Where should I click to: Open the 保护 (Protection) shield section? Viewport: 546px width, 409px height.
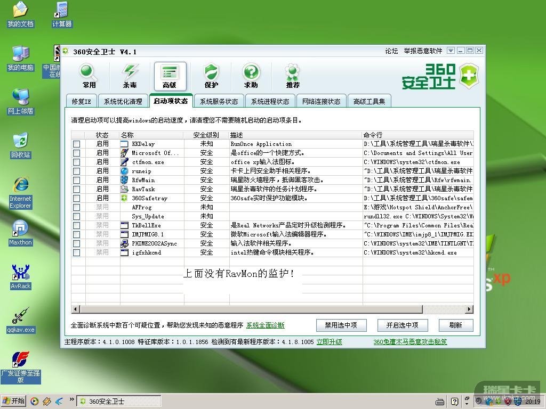point(211,76)
